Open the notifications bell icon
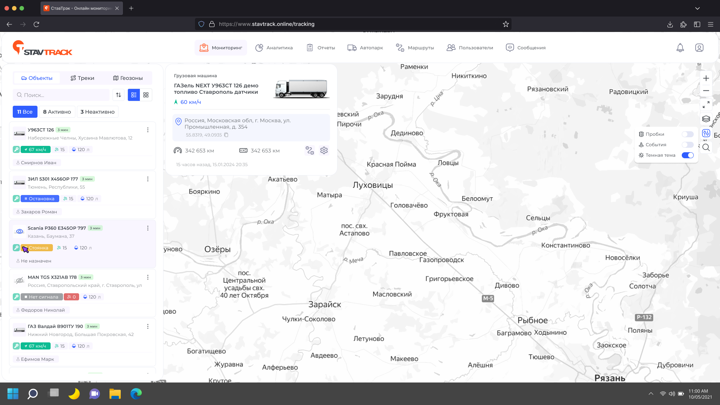 (x=680, y=48)
